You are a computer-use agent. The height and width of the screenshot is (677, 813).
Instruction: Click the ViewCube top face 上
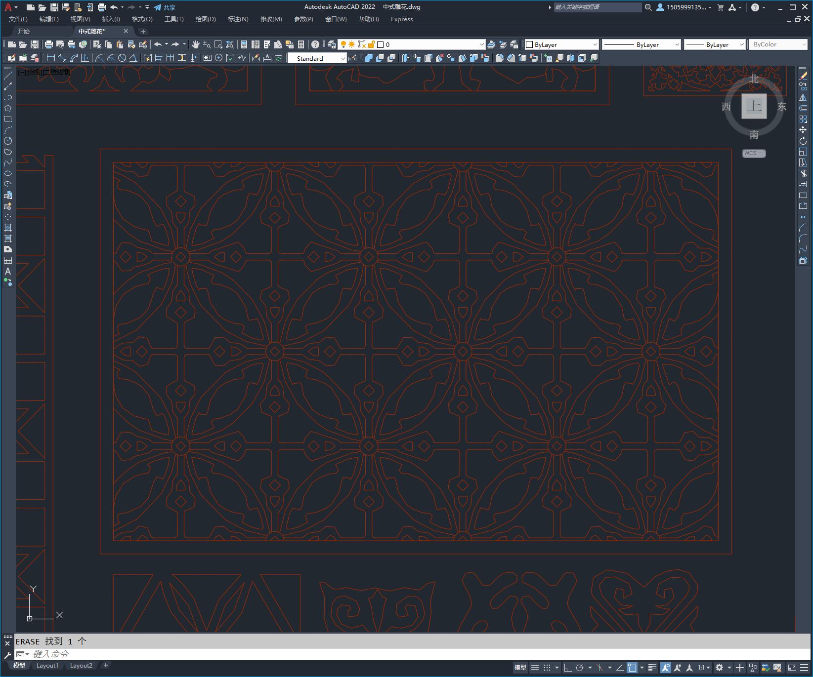click(754, 106)
